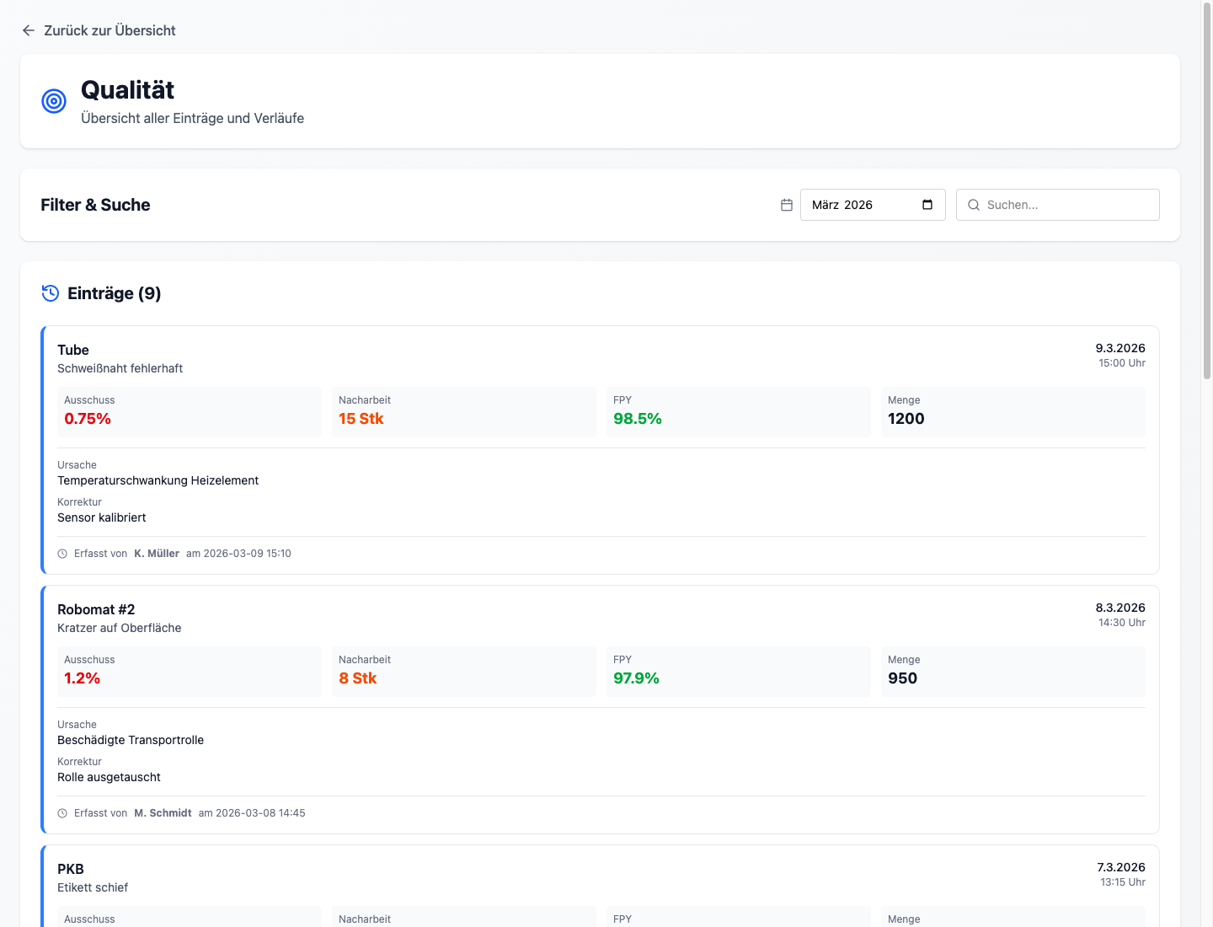Open the month picker calendar button
The image size is (1213, 927).
pos(927,205)
